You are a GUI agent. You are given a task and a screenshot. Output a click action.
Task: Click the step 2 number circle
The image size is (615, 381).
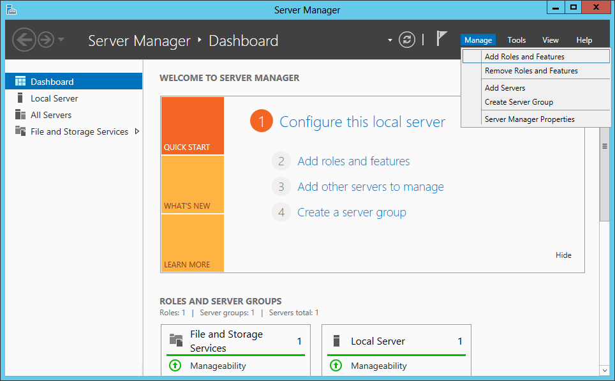tap(281, 161)
